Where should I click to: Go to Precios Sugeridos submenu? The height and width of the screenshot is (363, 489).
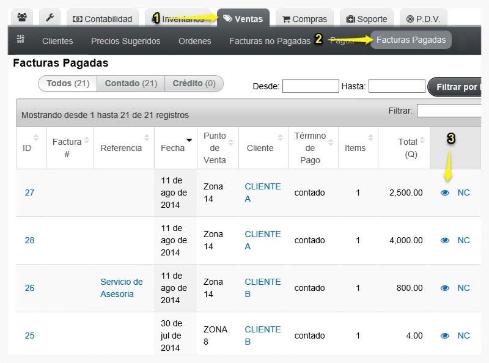tap(126, 41)
